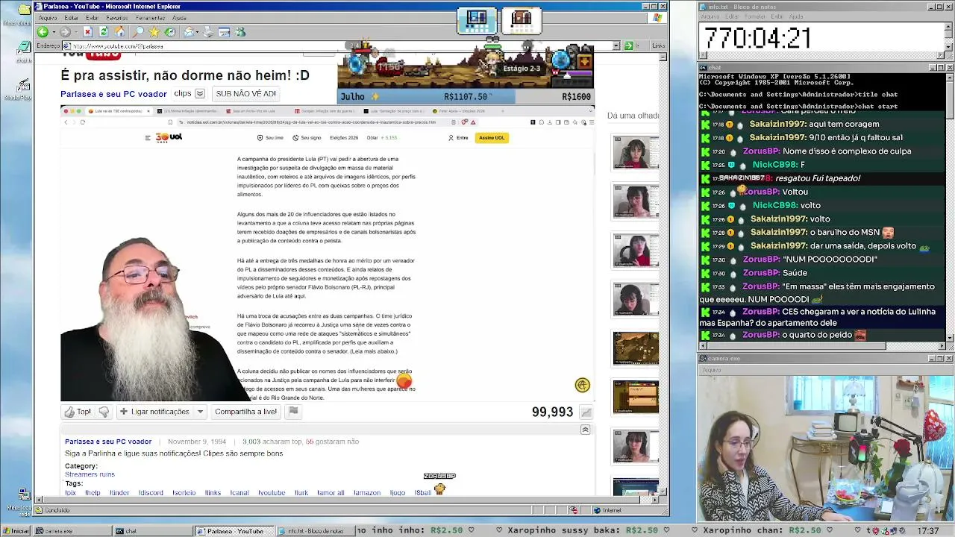
Task: Click the pixel-art treasure chest icon at top
Action: pyautogui.click(x=522, y=19)
